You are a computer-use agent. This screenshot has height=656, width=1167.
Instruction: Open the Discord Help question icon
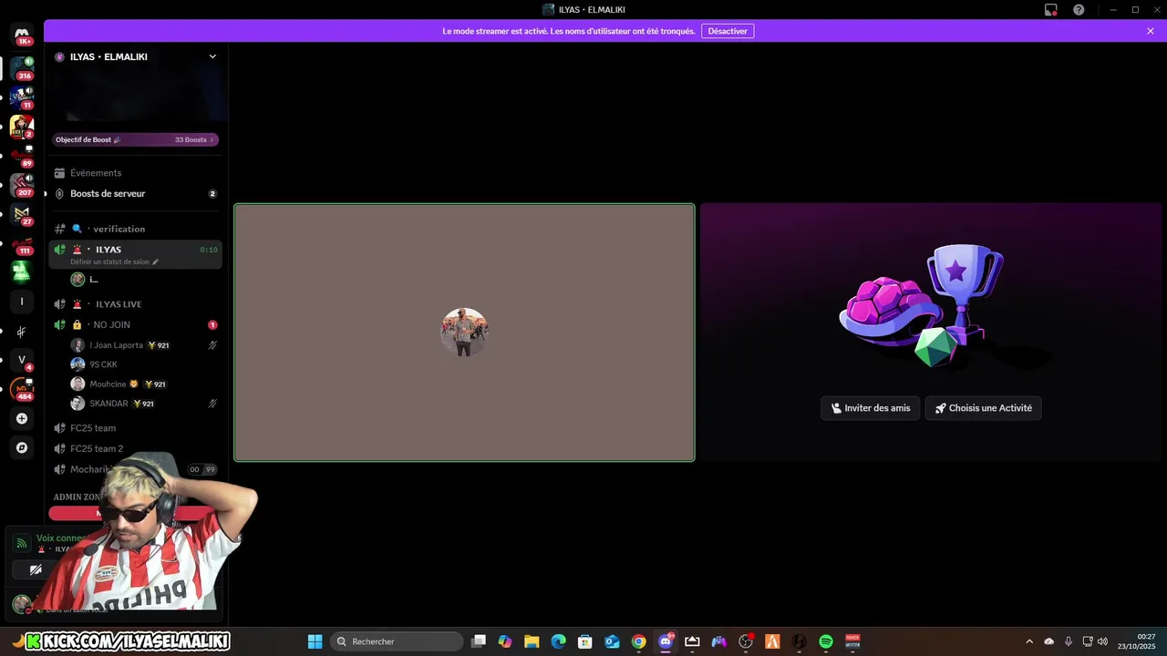1079,9
